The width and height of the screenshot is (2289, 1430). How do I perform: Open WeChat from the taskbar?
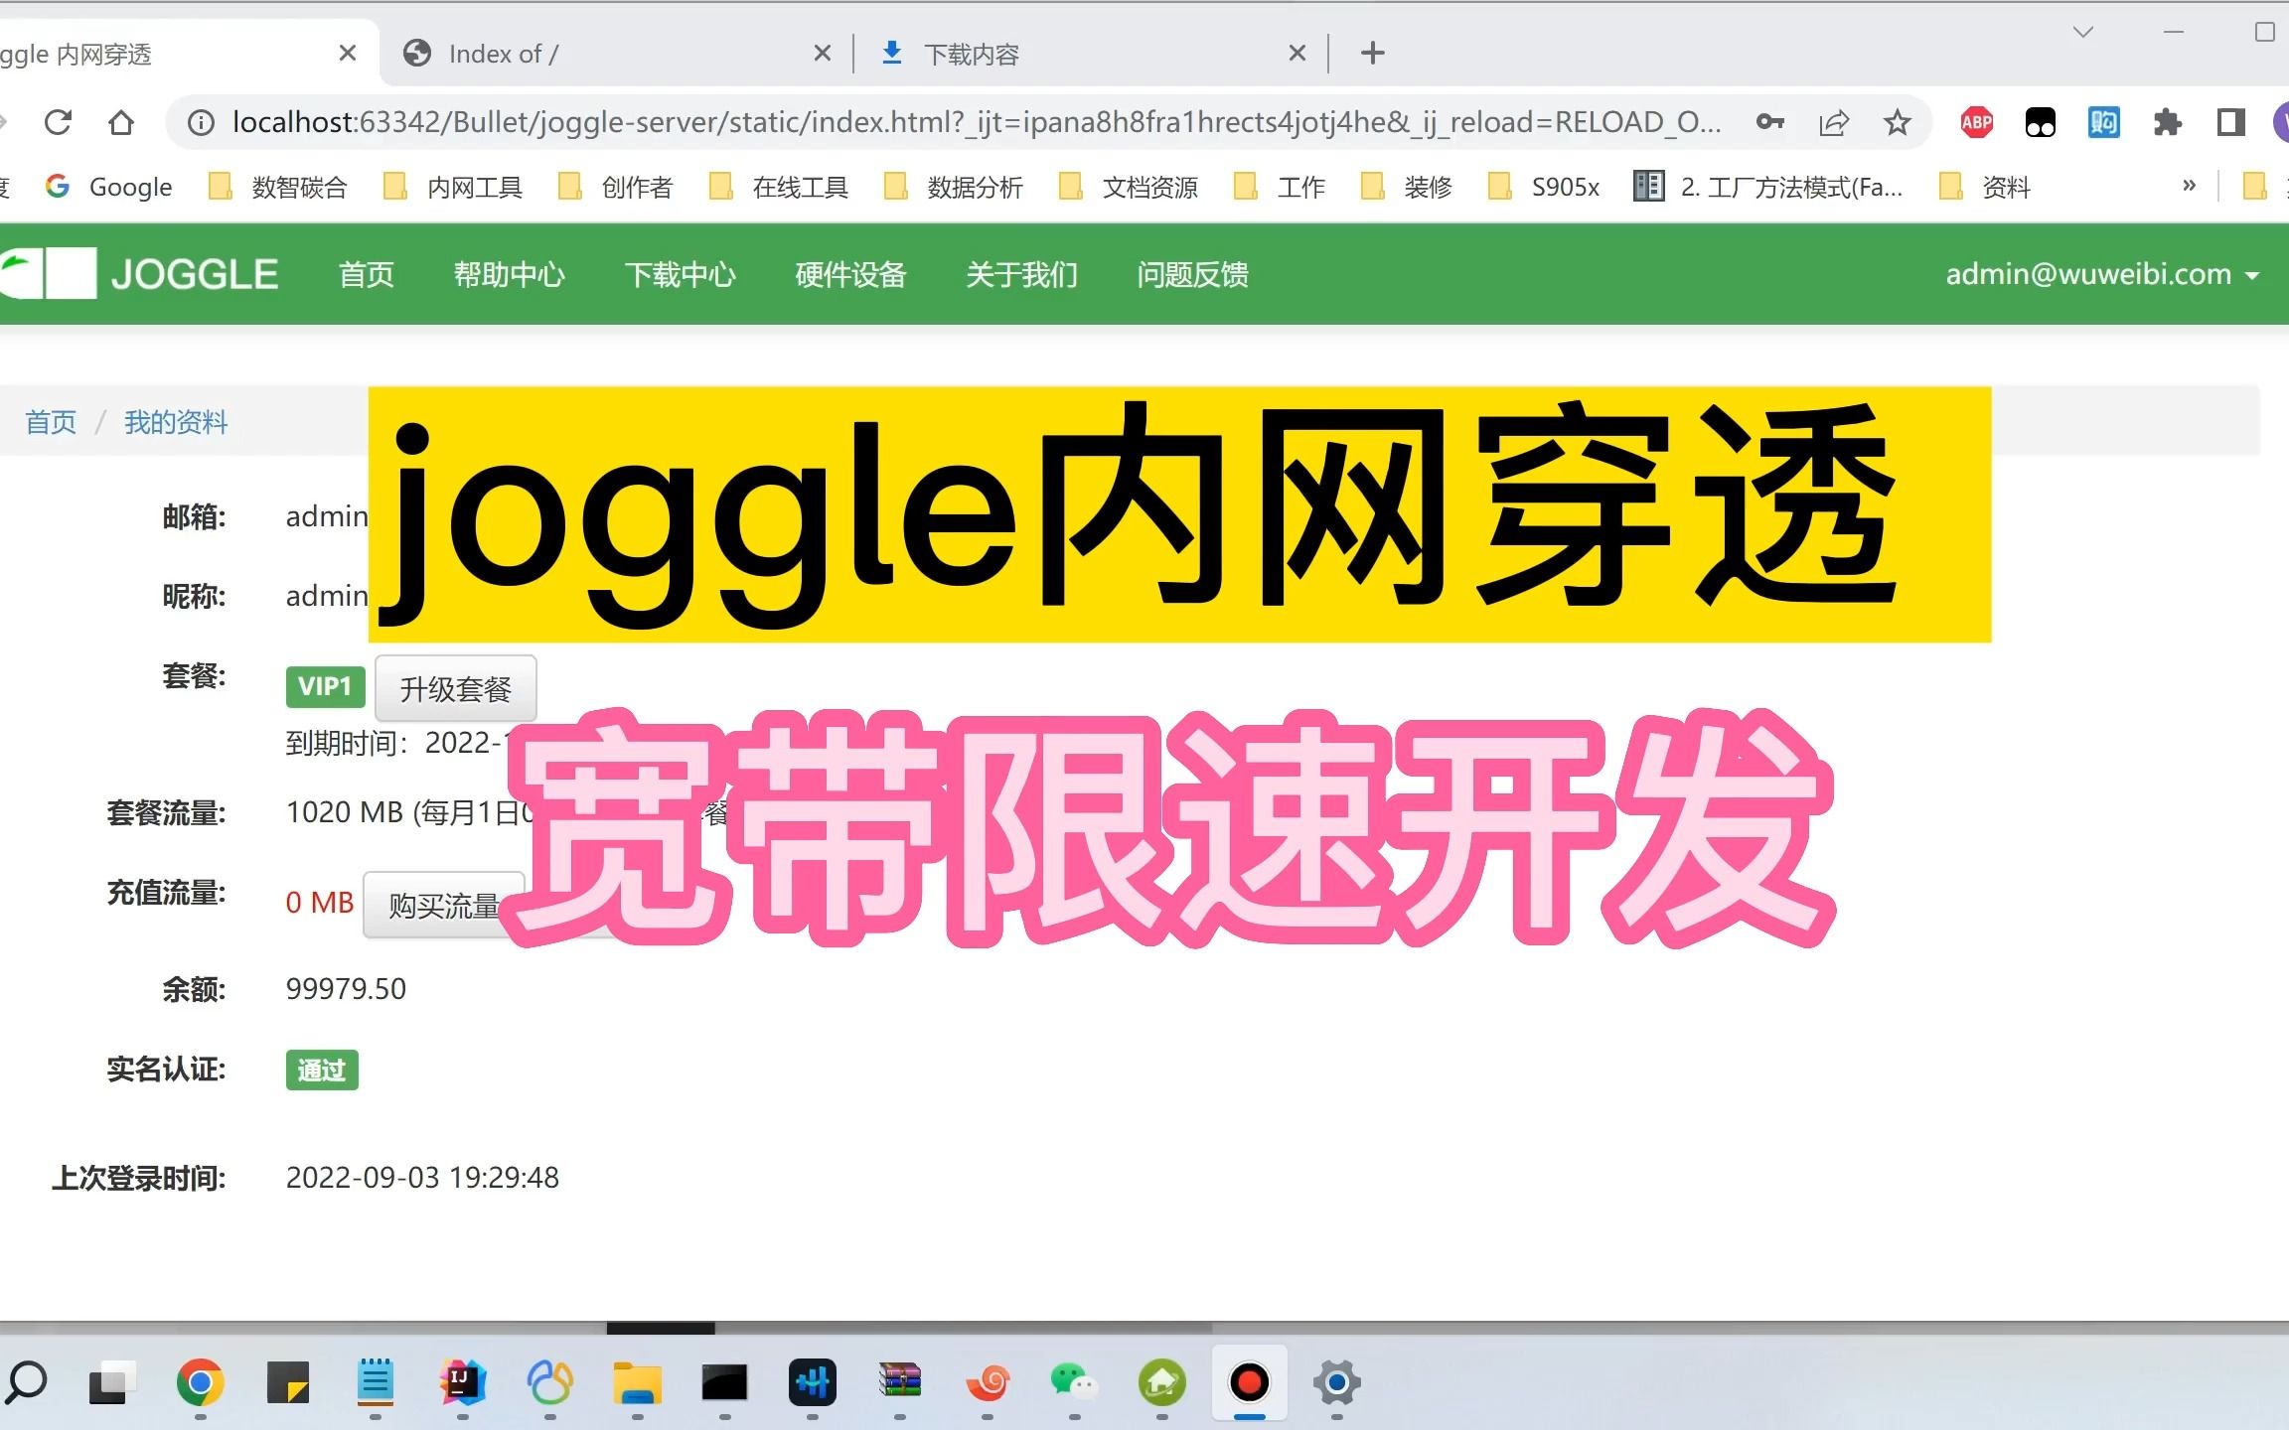1074,1382
